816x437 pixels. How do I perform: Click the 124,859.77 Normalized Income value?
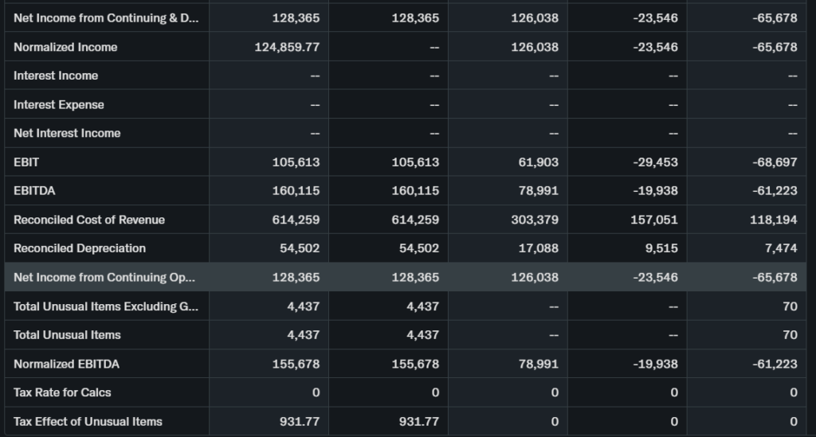pos(287,47)
